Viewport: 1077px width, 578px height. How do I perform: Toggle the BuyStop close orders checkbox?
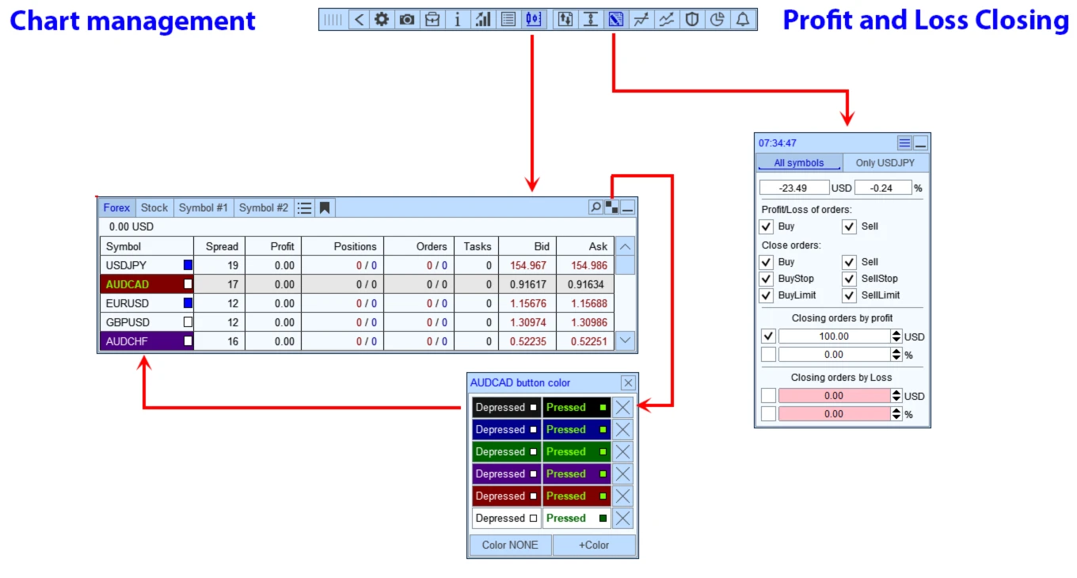pyautogui.click(x=766, y=279)
